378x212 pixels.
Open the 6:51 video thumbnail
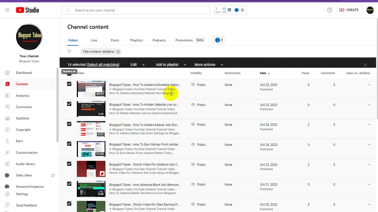coord(91,129)
